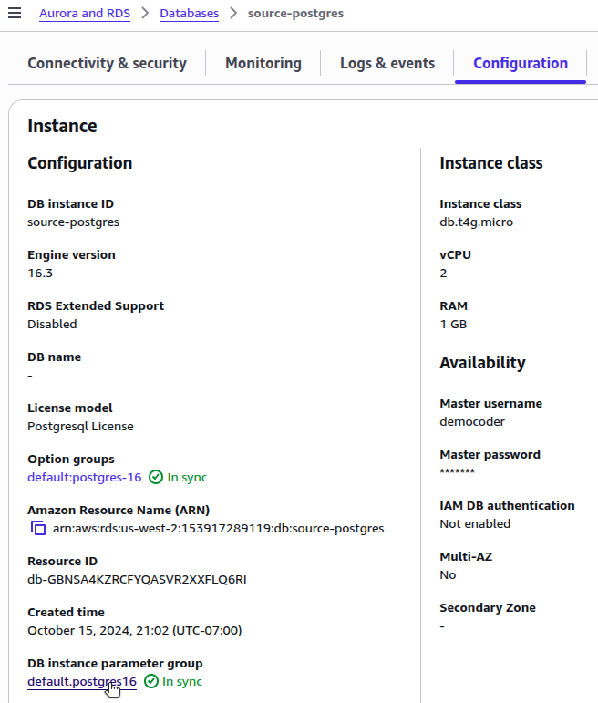Screen dimensions: 598x703
Task: Click the In sync checkmark beside Option groups
Action: pos(156,477)
